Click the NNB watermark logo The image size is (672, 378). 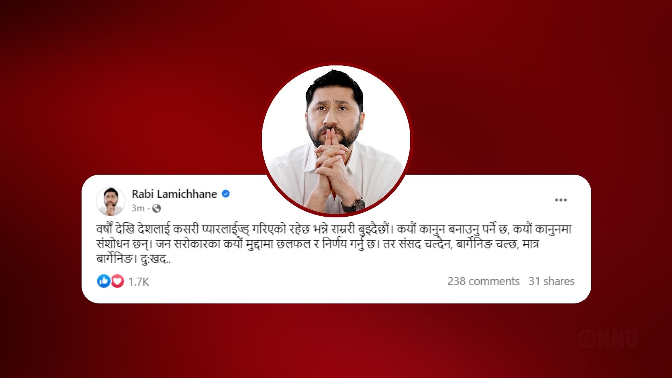click(608, 339)
